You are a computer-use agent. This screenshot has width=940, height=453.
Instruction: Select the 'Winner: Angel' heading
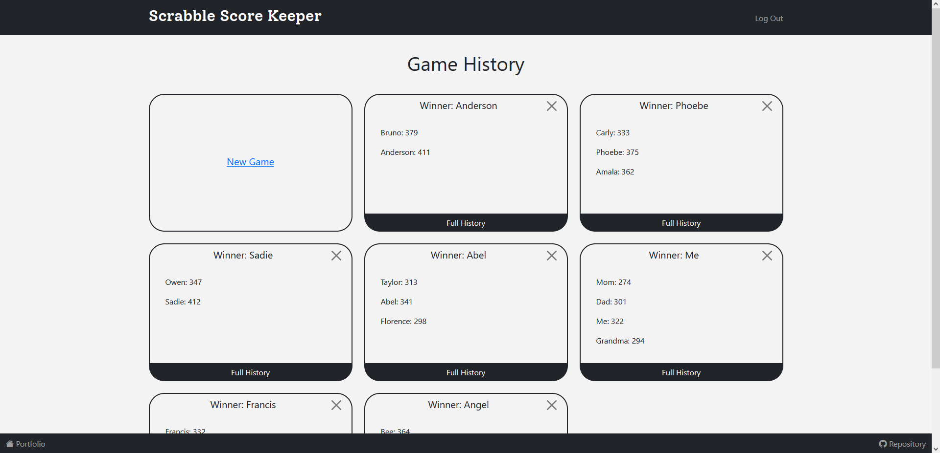click(x=458, y=405)
